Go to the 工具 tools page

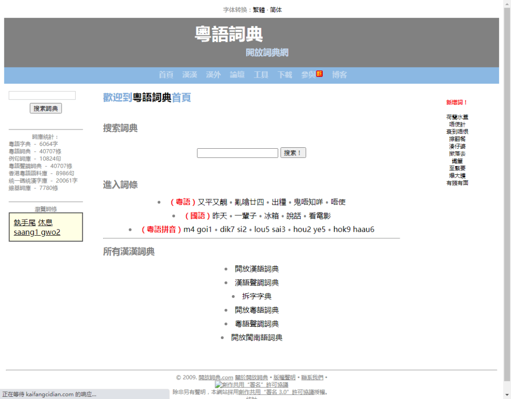[x=261, y=75]
